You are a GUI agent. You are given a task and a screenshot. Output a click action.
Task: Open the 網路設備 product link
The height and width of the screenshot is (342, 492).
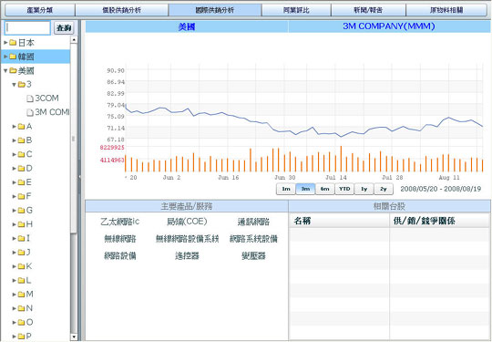point(120,255)
